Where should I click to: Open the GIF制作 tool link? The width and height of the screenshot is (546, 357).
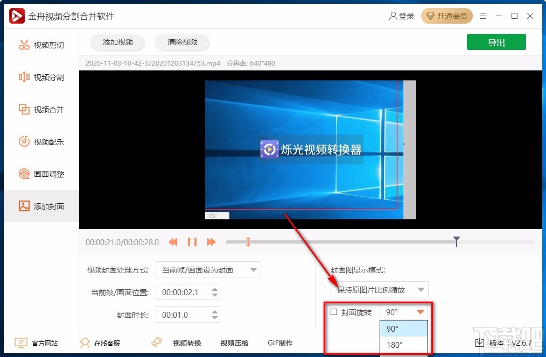(x=281, y=343)
